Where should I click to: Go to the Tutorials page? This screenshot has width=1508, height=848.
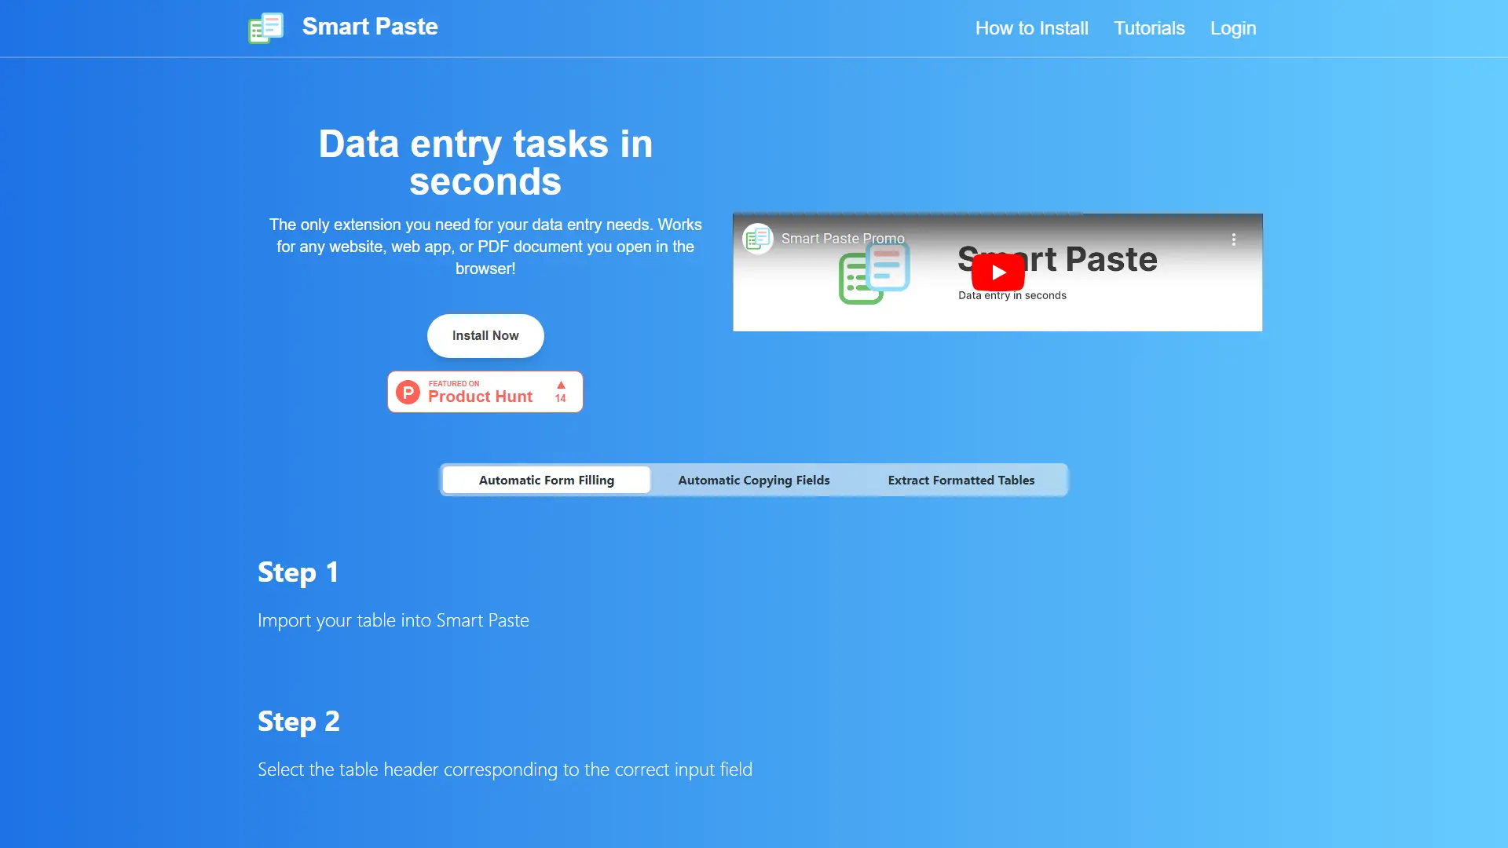coord(1149,28)
